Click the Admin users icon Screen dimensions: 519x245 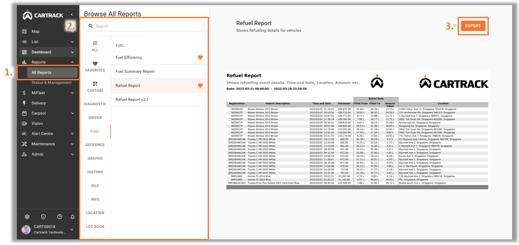(25, 154)
